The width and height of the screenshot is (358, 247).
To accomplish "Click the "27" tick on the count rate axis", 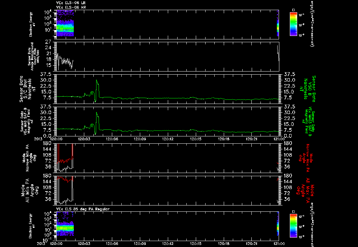I will (48, 42).
